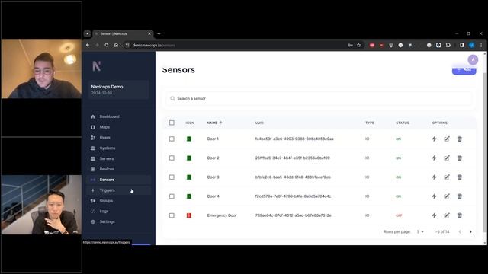Trigger action lightning icon for Door 1
Viewport: 488px width, 274px height.
point(434,139)
